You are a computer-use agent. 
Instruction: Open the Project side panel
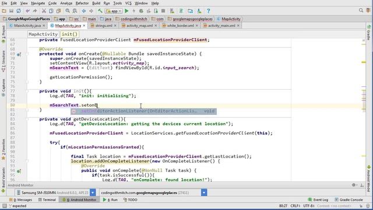coord(3,34)
